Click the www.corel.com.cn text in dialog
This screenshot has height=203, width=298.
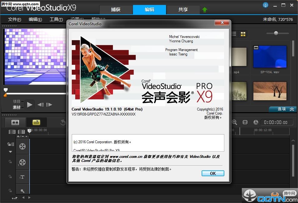(126, 157)
